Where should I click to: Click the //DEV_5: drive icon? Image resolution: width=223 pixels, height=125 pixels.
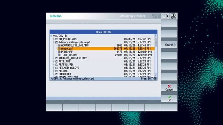click(54, 36)
